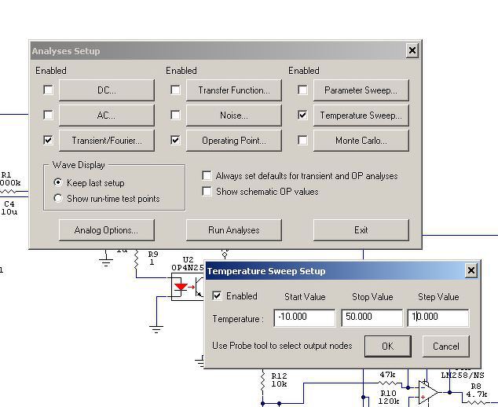Select the U2 OP4N25 optocoupler symbol

click(x=188, y=288)
